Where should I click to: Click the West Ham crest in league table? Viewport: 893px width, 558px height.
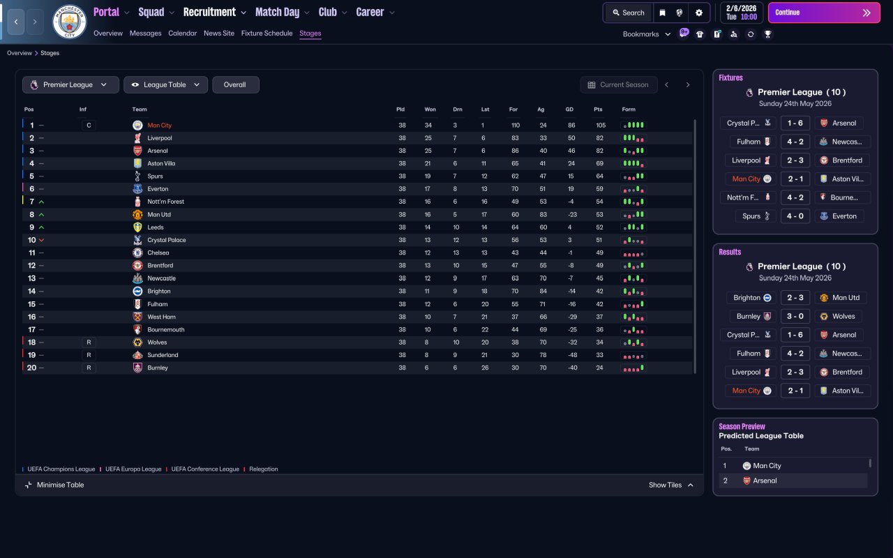click(x=137, y=317)
